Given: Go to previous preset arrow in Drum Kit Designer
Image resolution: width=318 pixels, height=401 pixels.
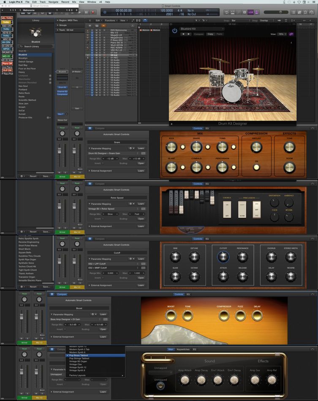Looking at the screenshot, I should [x=183, y=34].
